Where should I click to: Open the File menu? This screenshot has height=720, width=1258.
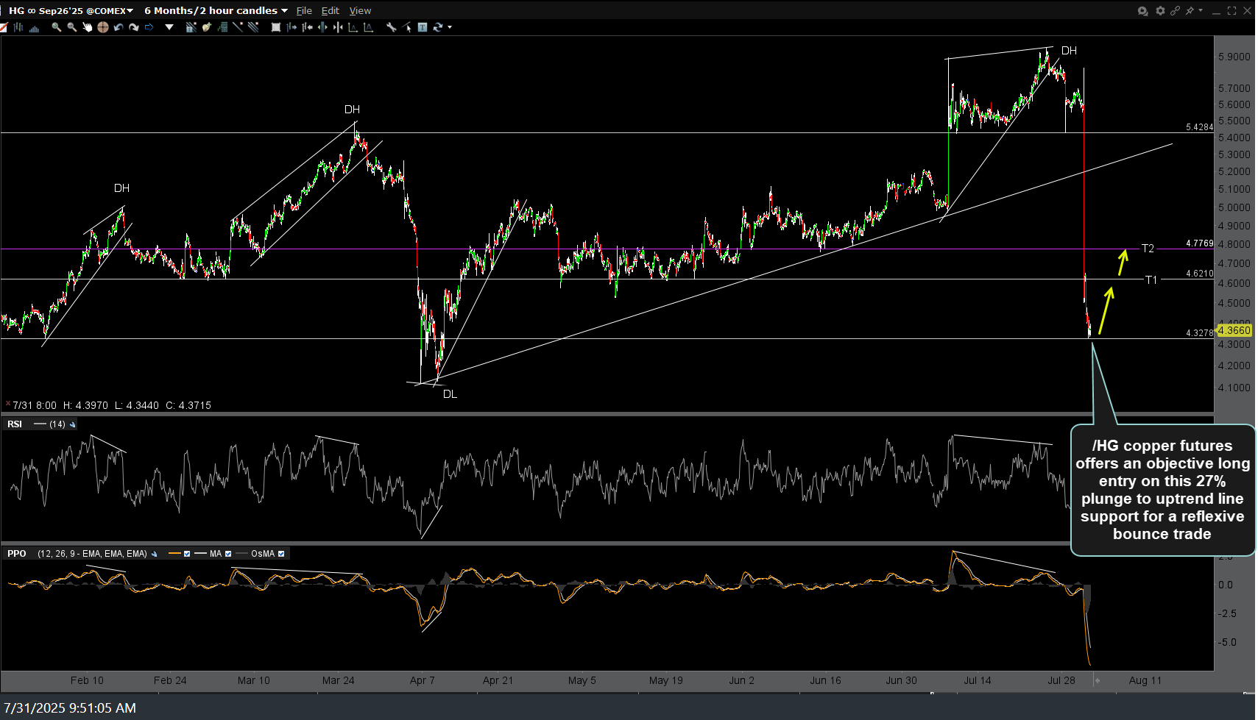[x=304, y=10]
